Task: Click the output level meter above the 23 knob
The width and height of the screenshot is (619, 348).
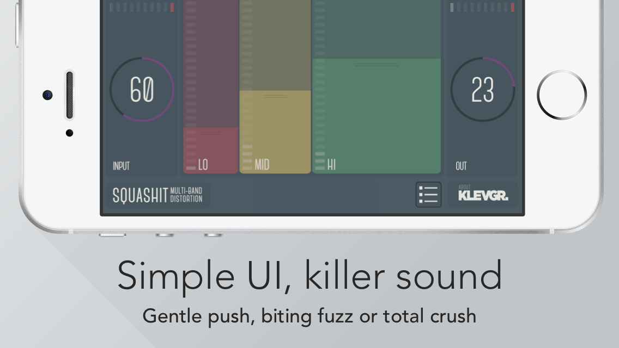Action: [483, 7]
